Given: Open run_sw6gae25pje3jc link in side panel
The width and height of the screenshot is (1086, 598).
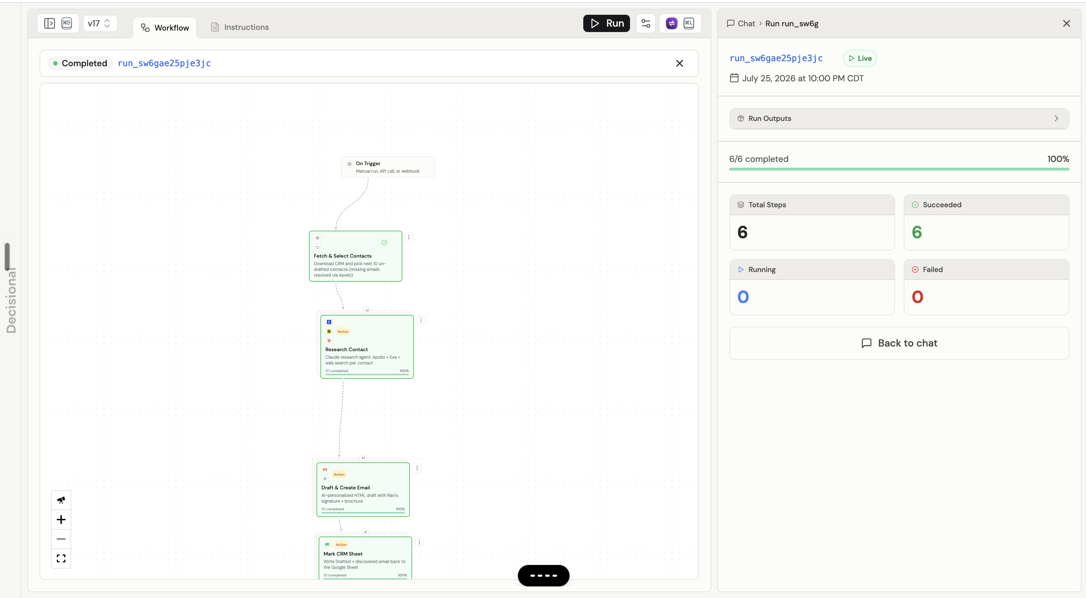Looking at the screenshot, I should click(x=776, y=58).
